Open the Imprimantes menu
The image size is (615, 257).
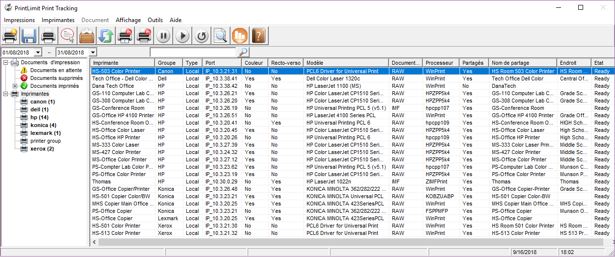pos(58,20)
